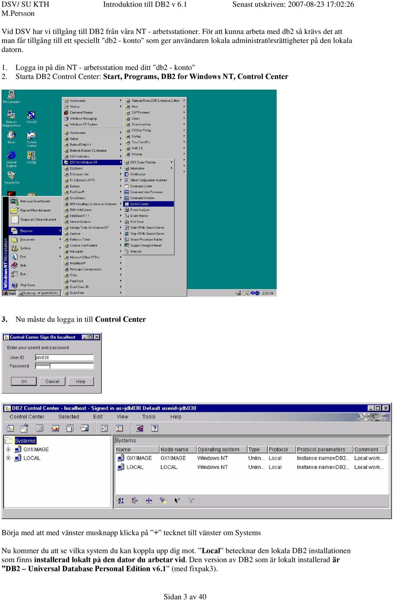Expand the Microsoft Office 97 Pro submenu

click(93, 257)
